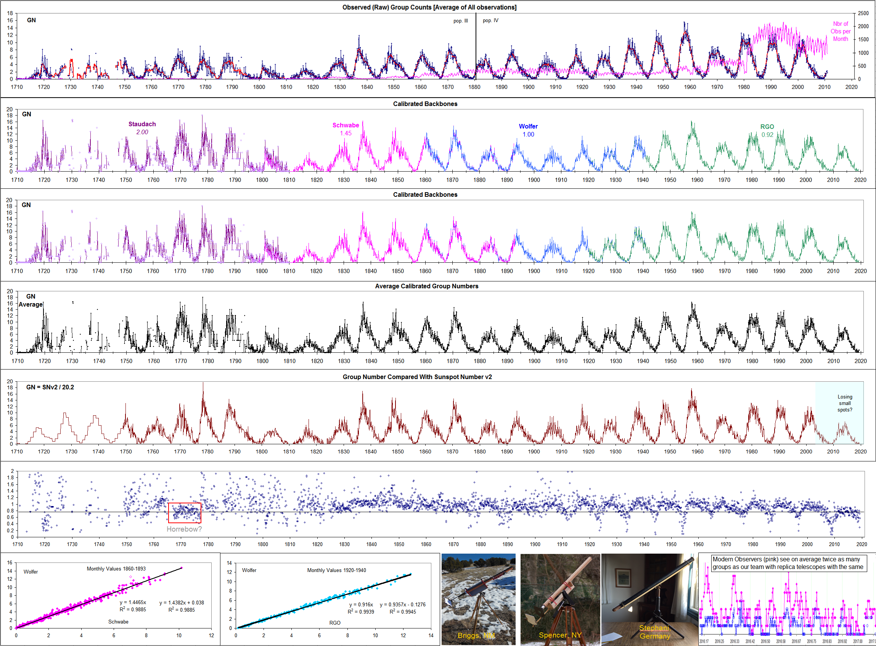
Task: Click the 'pop. III' label
Action: pos(460,21)
